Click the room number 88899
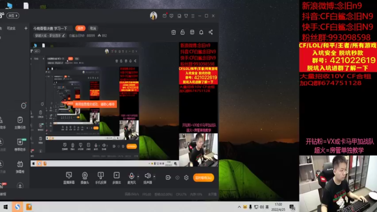377x212 pixels. click(x=90, y=36)
